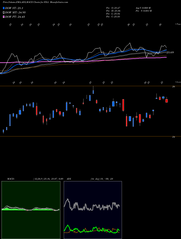This screenshot has height=239, width=181.
Task: Click the MACD parameters '(12,26,9)' values text
Action: (x=48, y=179)
